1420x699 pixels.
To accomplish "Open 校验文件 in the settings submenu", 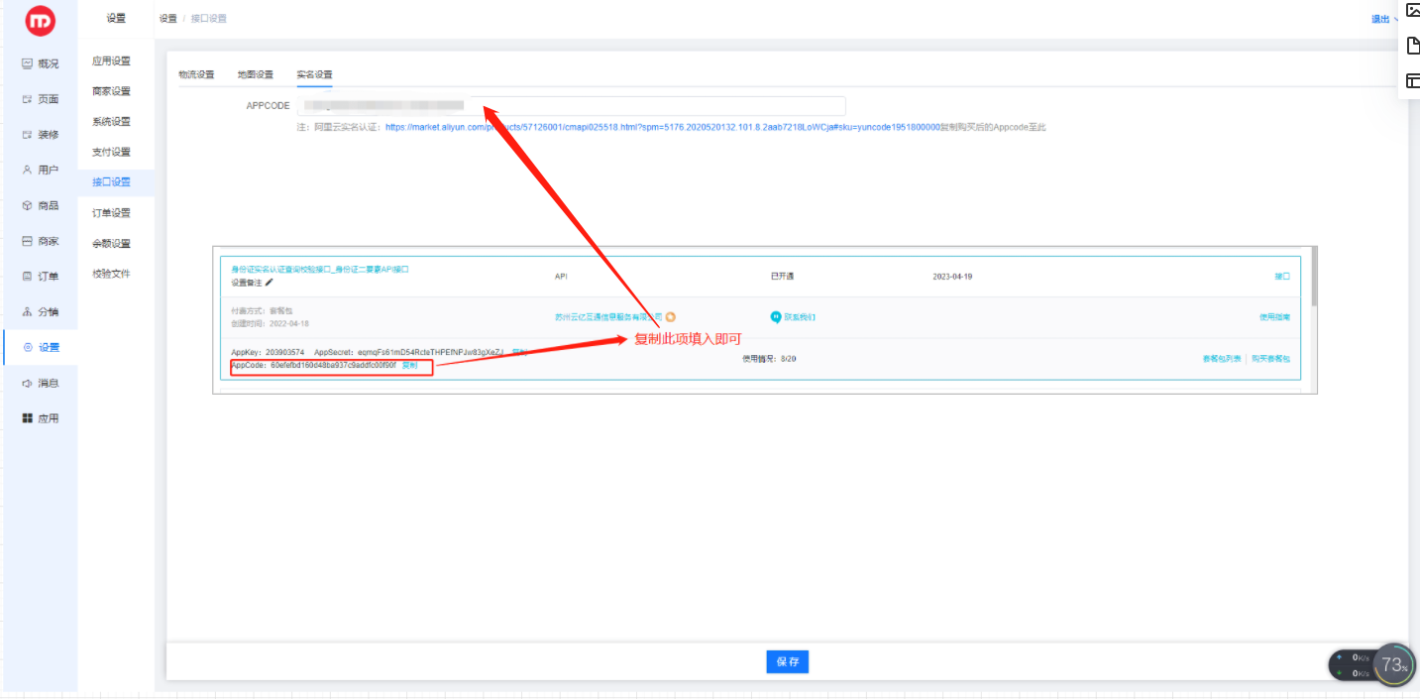I will 112,274.
